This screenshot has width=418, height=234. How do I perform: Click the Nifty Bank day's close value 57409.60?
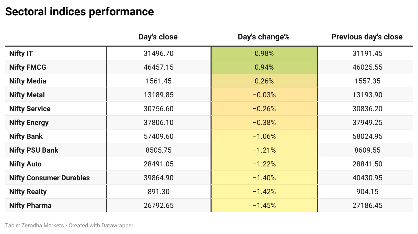(158, 136)
